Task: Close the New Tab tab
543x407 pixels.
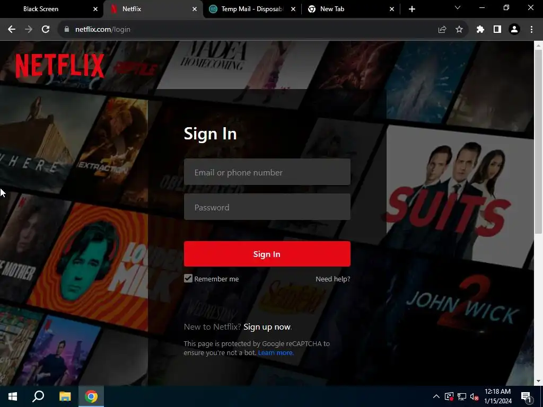Action: tap(392, 9)
